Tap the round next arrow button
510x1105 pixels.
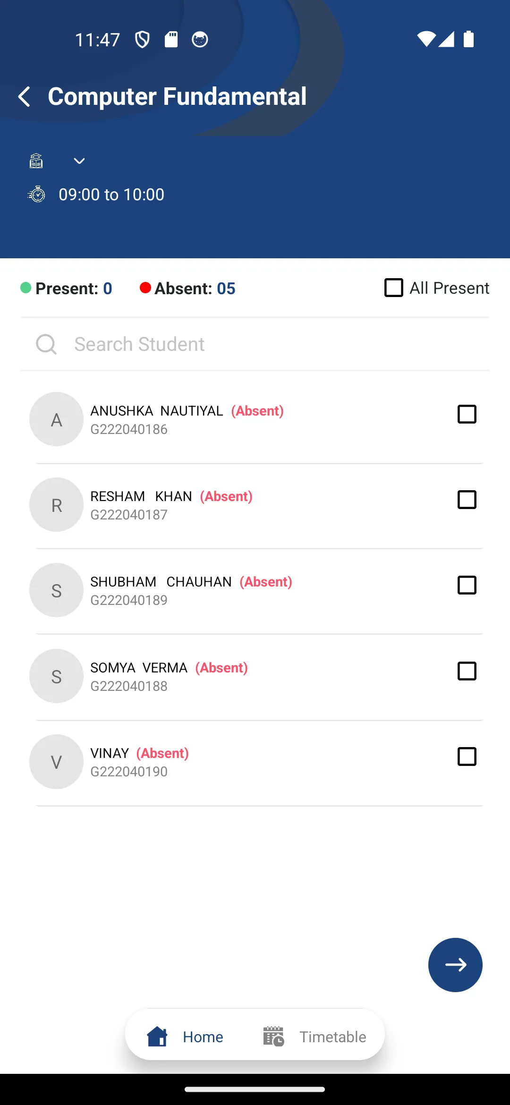pos(455,965)
